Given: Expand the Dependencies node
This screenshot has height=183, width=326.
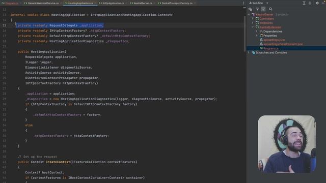Looking at the screenshot, I should (257, 32).
